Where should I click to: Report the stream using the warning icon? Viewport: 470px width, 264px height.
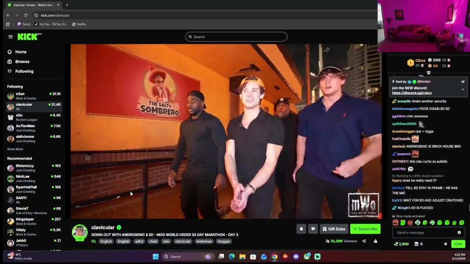(x=375, y=241)
